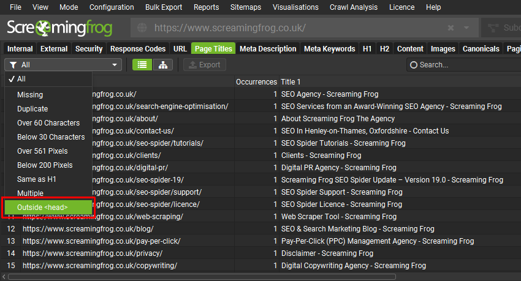Click the funnel filter icon
Screen dimensions: 521x281
click(13, 65)
